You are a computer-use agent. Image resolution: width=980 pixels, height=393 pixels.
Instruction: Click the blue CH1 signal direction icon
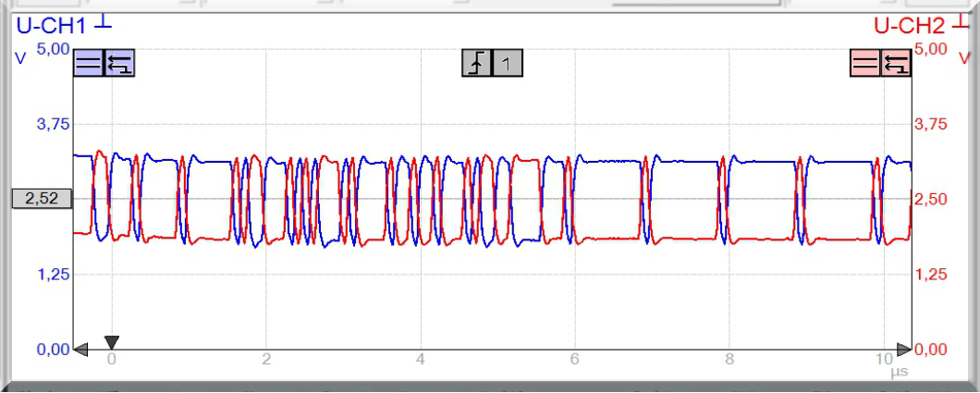(119, 63)
